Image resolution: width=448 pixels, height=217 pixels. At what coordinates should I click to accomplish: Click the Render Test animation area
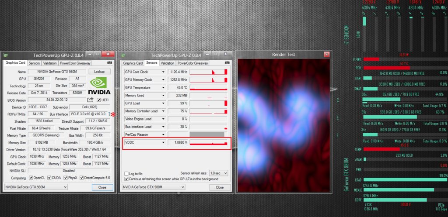pyautogui.click(x=283, y=125)
